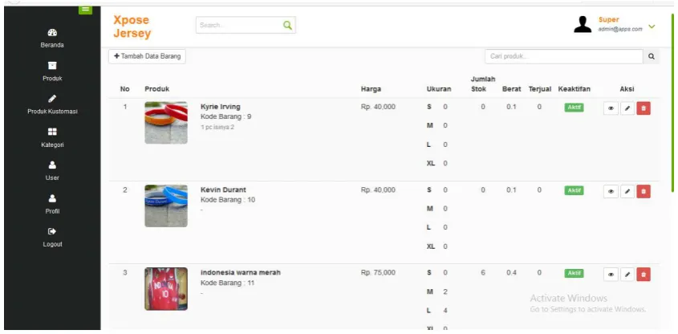Open the User menu item

52,170
